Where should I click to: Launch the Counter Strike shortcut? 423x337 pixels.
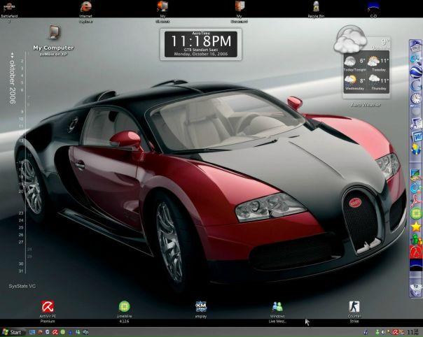[354, 306]
